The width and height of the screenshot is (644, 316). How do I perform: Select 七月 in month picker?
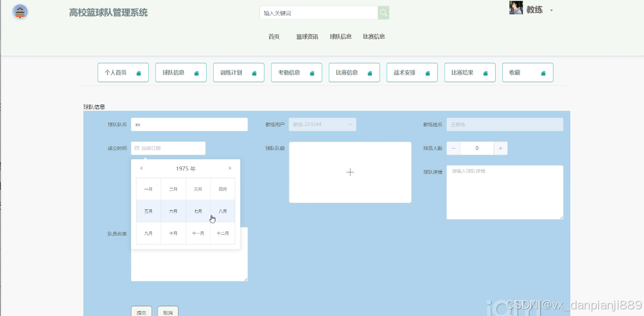pos(198,211)
